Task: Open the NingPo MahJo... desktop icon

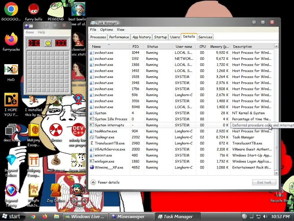Action: tap(34, 195)
